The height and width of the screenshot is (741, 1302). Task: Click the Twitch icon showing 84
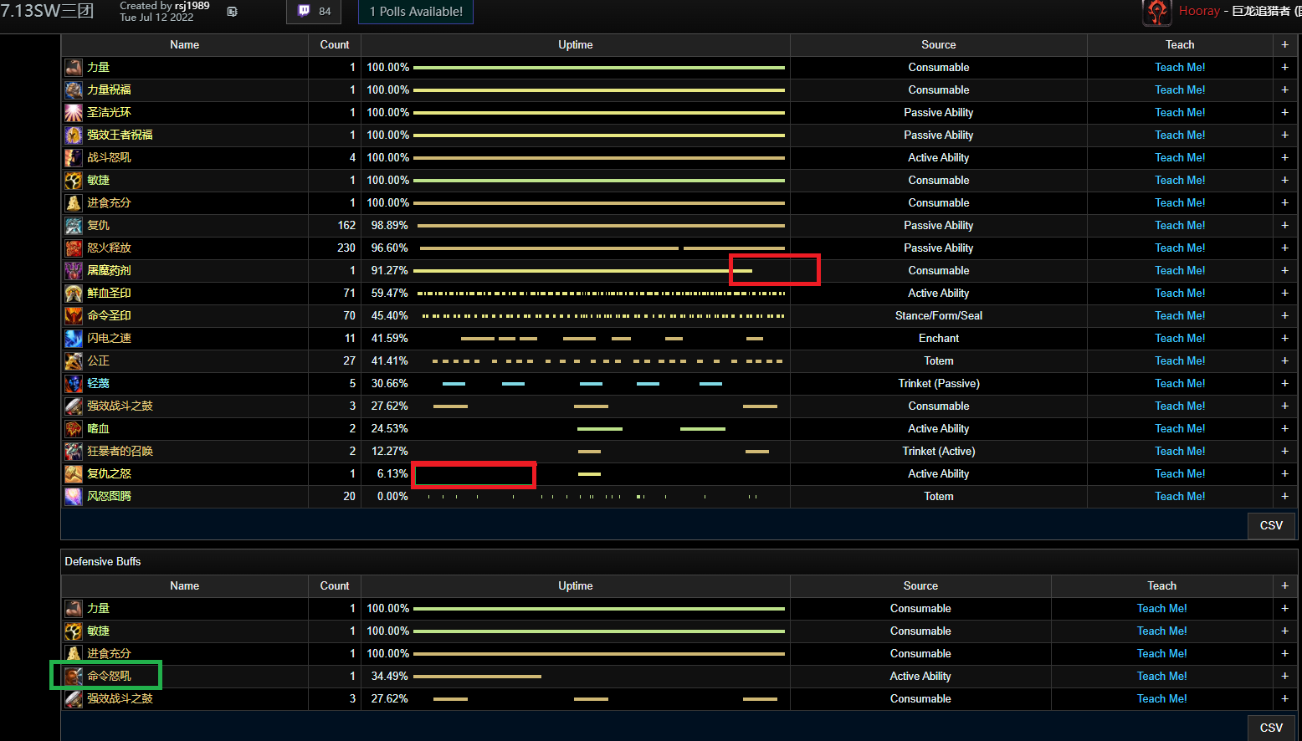[x=304, y=11]
